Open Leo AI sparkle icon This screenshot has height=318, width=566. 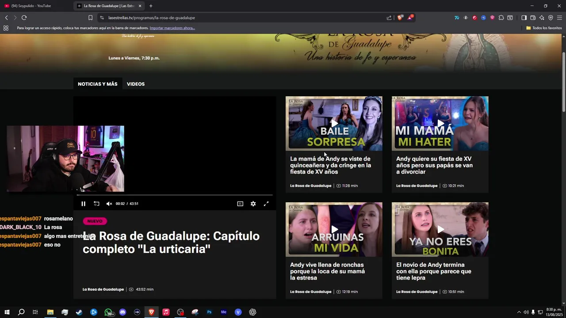[542, 18]
